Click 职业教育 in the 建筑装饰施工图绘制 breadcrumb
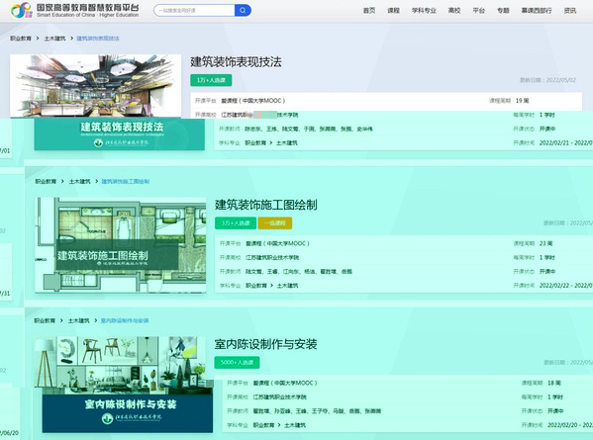 46,181
